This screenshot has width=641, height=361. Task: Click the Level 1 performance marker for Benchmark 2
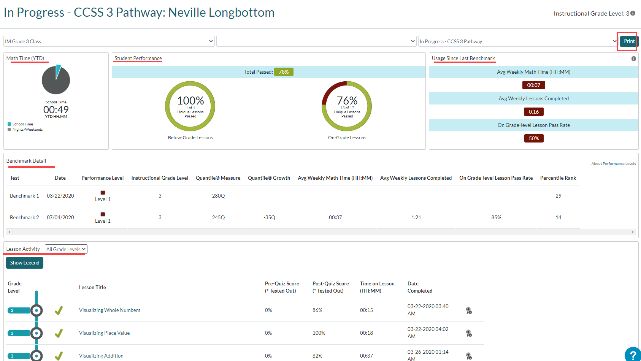[x=102, y=215]
